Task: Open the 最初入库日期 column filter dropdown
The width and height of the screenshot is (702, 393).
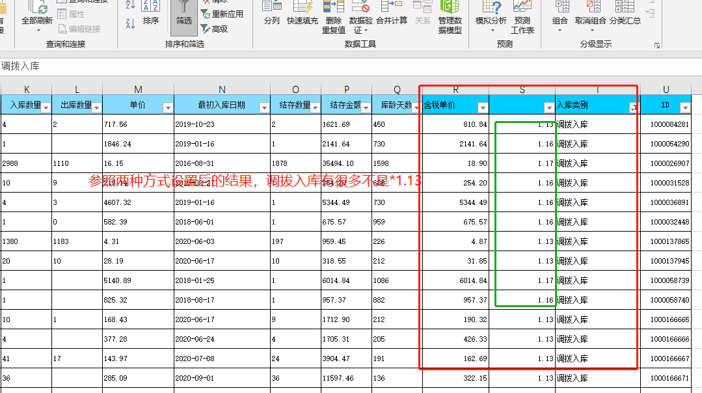Action: pyautogui.click(x=264, y=107)
